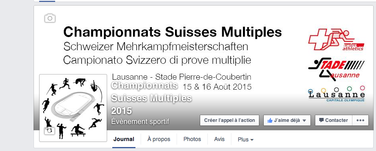The width and height of the screenshot is (376, 151).
Task: Click the speech bubble icon on Contacter
Action: coord(321,120)
